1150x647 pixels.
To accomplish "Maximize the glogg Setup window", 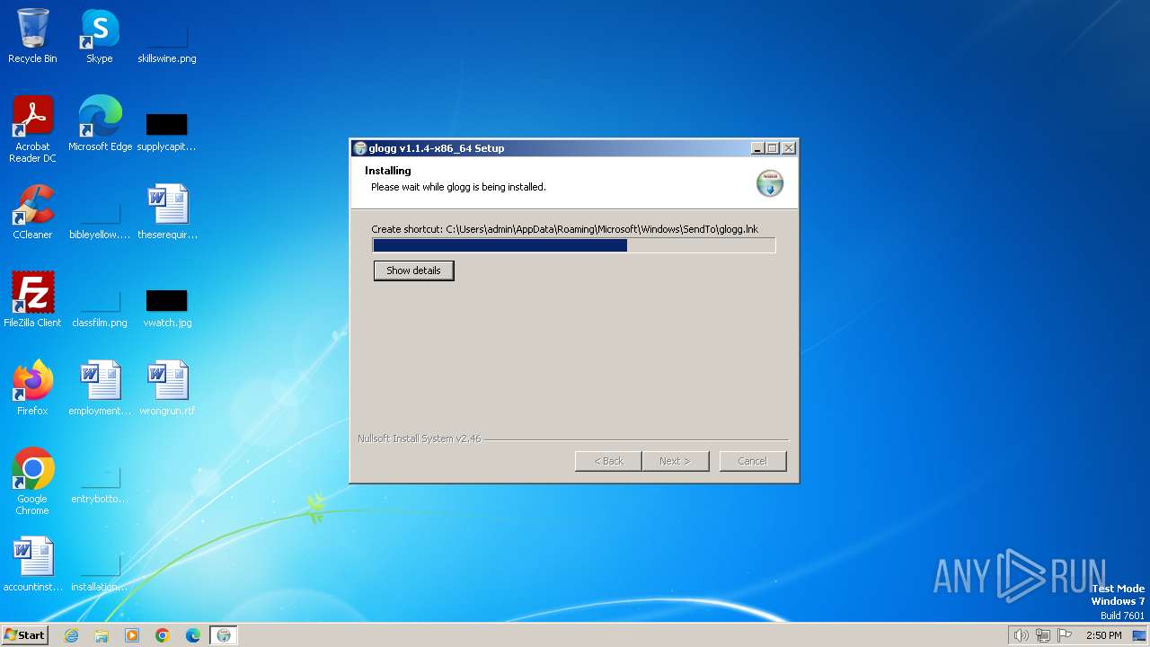I will tap(773, 148).
